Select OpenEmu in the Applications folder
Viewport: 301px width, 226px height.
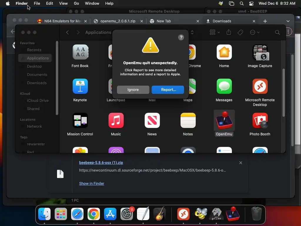[224, 120]
